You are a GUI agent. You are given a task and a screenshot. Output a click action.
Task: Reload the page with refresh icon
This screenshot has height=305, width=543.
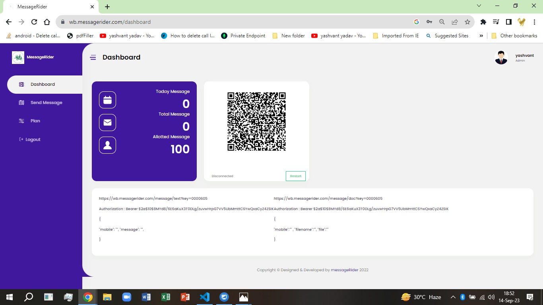[34, 22]
